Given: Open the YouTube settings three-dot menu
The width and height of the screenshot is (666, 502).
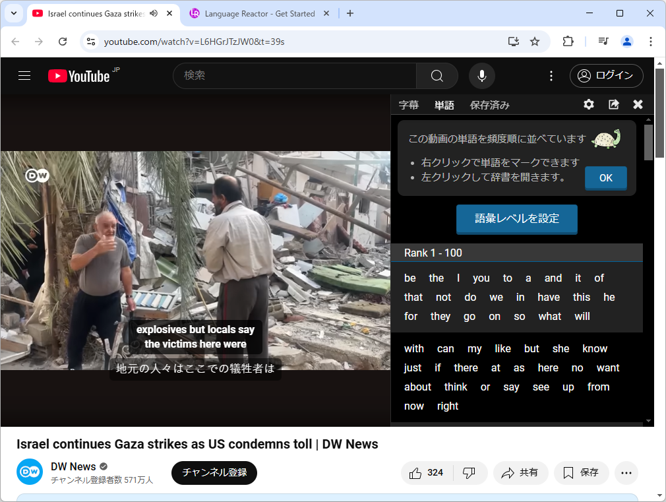Looking at the screenshot, I should tap(551, 76).
